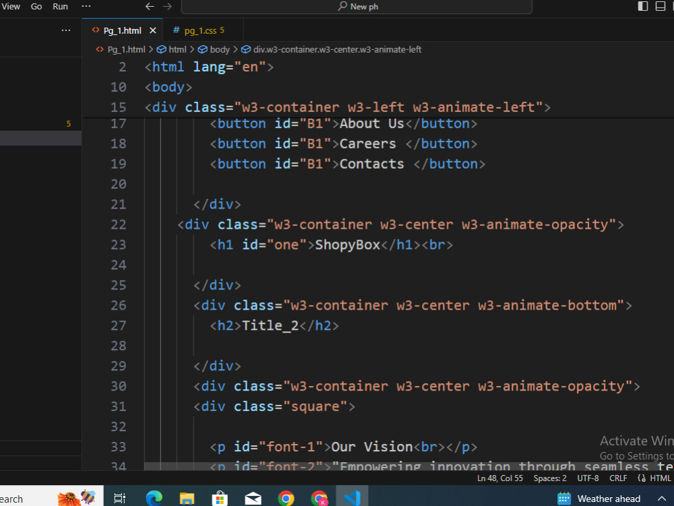Go forward with the right arrow
674x506 pixels.
coord(167,7)
